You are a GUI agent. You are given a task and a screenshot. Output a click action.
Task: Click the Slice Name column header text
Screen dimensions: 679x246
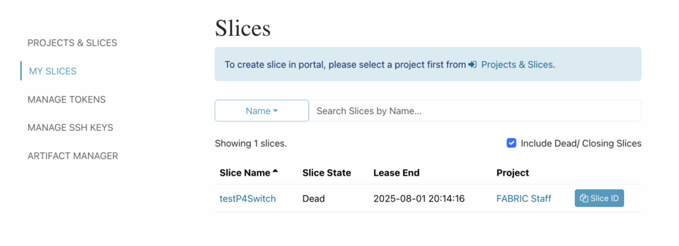(x=245, y=173)
